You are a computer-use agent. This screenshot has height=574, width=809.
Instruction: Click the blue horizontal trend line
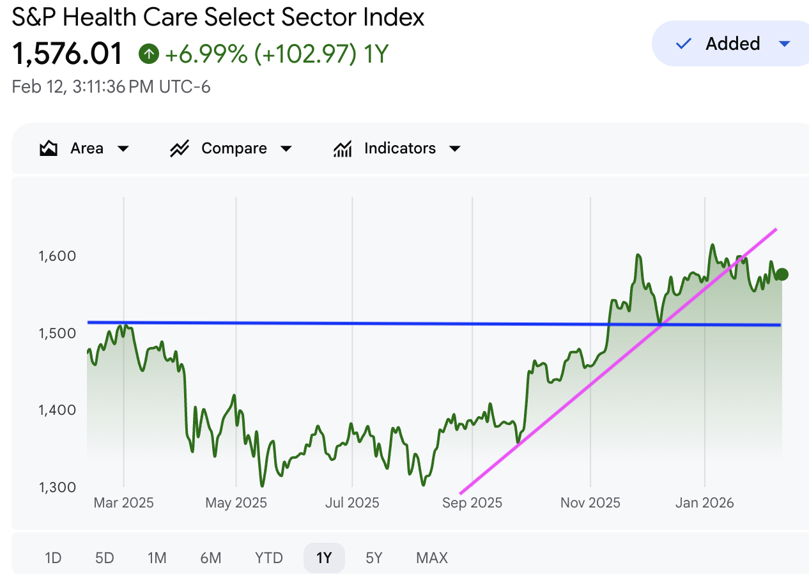(x=383, y=323)
